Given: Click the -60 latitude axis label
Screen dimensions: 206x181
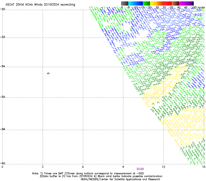Looking at the screenshot, I should [x=3, y=163].
